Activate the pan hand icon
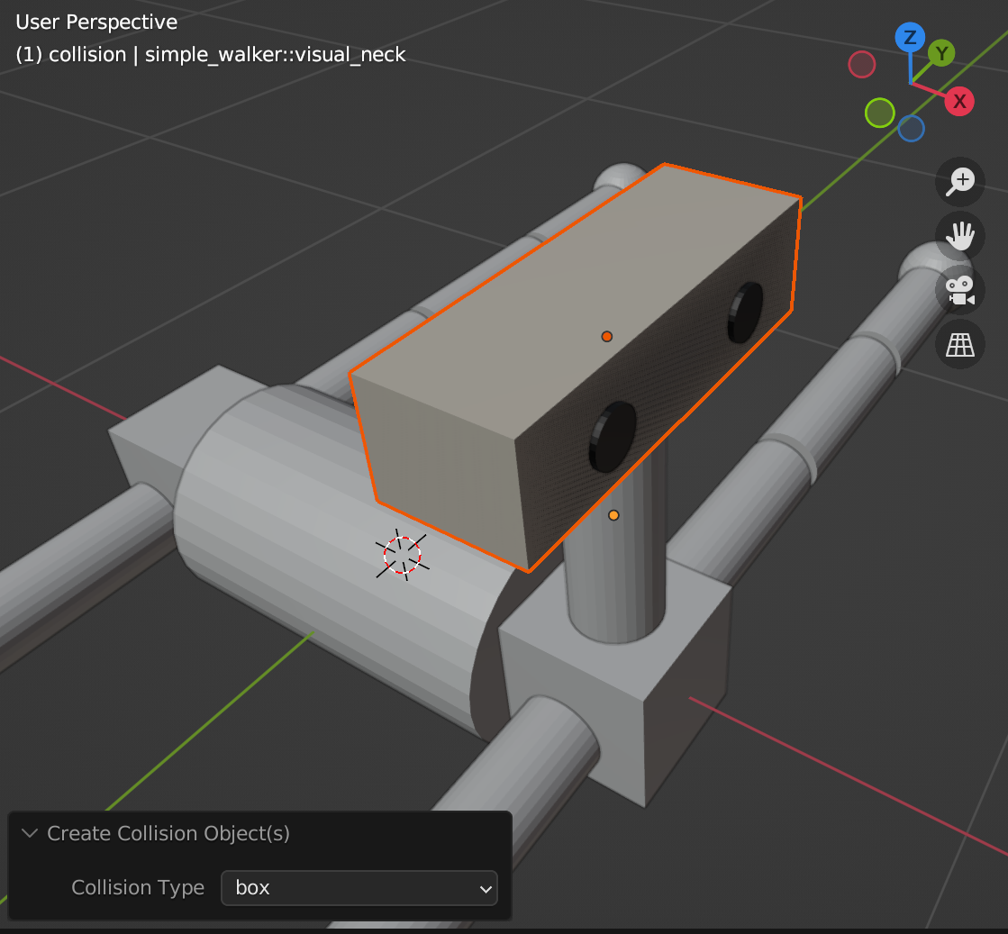This screenshot has height=934, width=1008. [x=959, y=236]
